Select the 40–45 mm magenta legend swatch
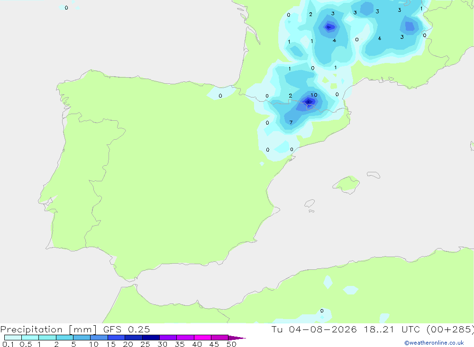Image resolution: width=474 pixels, height=347 pixels. point(202,338)
